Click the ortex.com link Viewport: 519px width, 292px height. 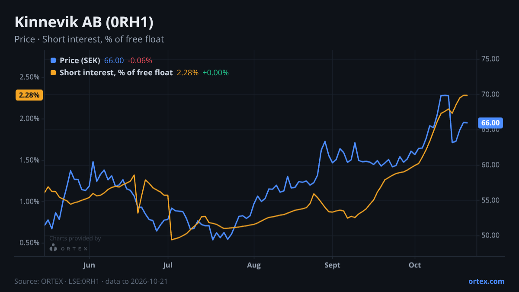tap(487, 281)
